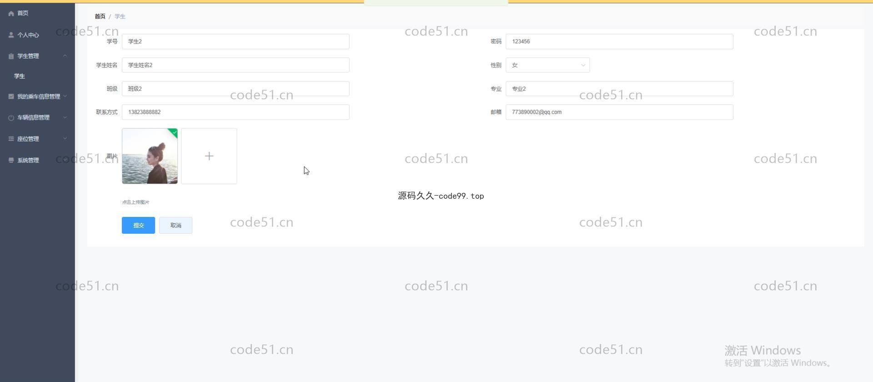
Task: Go to 首页 via breadcrumb
Action: click(100, 16)
